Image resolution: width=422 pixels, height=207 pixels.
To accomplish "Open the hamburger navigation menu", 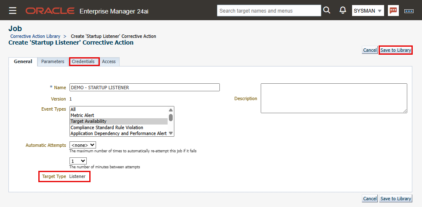I will tap(13, 11).
